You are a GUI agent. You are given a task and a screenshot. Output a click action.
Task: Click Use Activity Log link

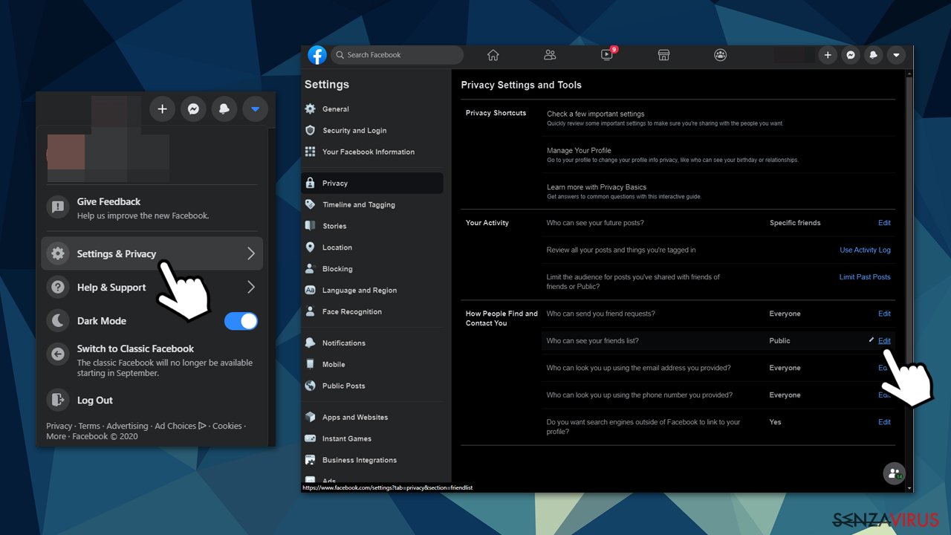[865, 250]
